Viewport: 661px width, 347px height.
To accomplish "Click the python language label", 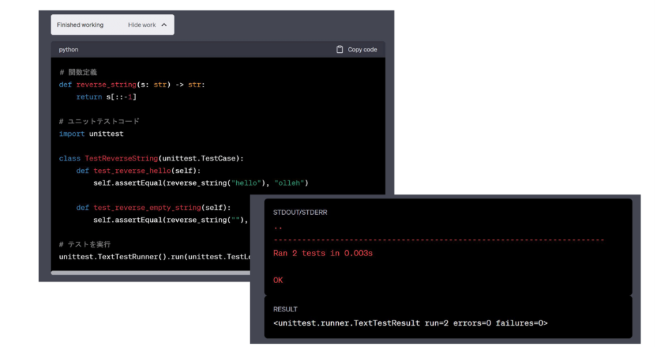I will coord(68,50).
